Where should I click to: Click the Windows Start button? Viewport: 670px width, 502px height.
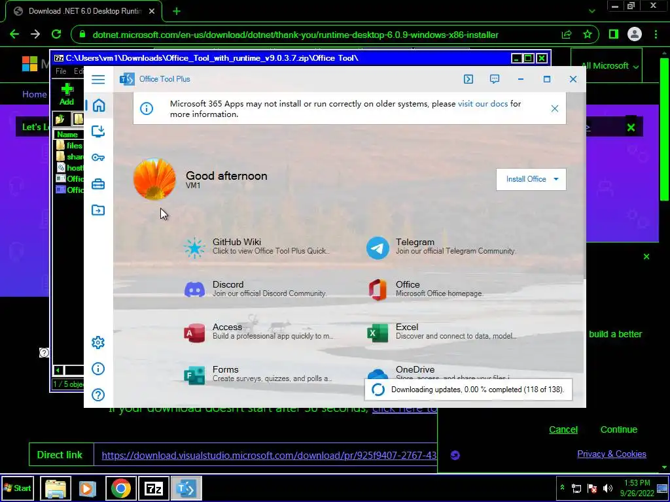tap(18, 488)
